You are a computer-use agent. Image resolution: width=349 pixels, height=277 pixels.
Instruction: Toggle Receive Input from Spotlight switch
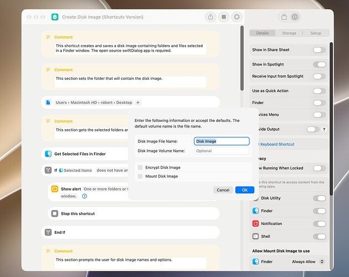(320, 76)
